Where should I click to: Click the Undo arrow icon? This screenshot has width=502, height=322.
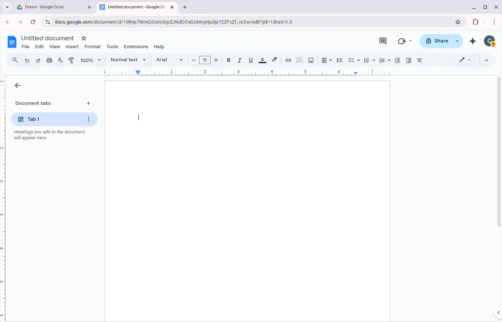tap(27, 60)
